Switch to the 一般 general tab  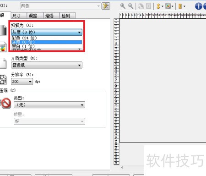click(x=5, y=15)
